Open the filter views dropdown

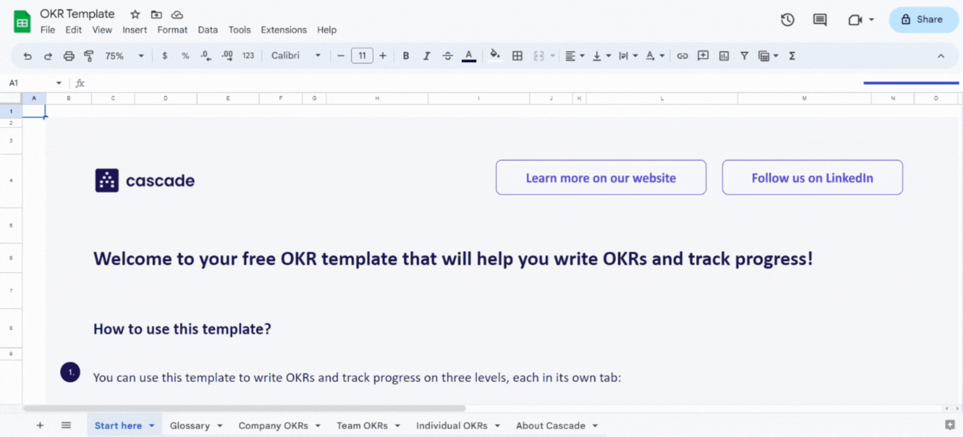point(768,56)
